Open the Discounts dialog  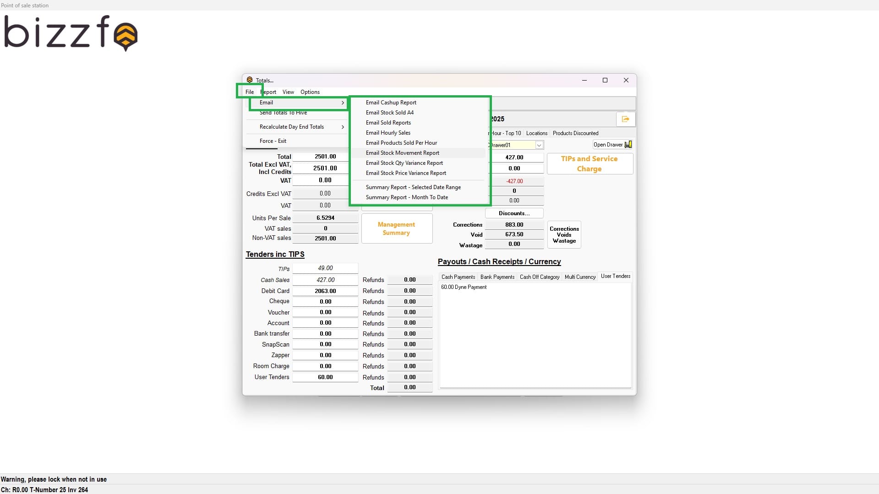click(x=513, y=213)
